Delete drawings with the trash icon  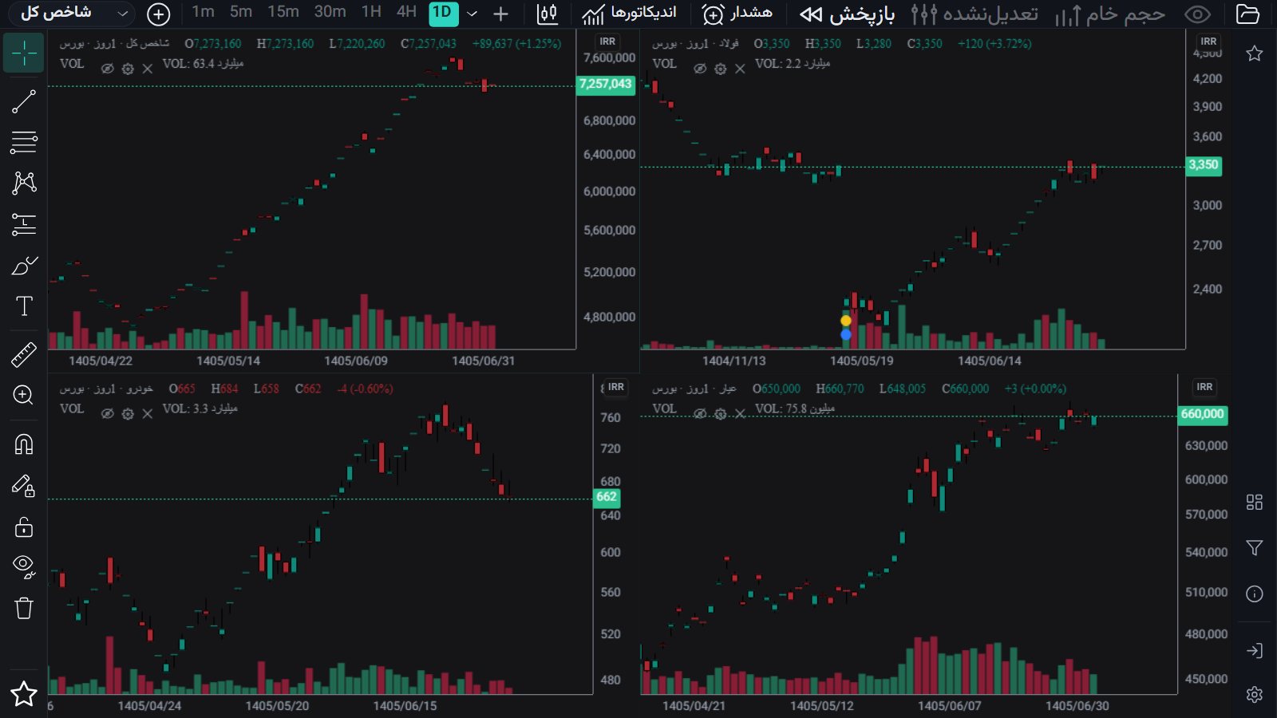click(24, 608)
